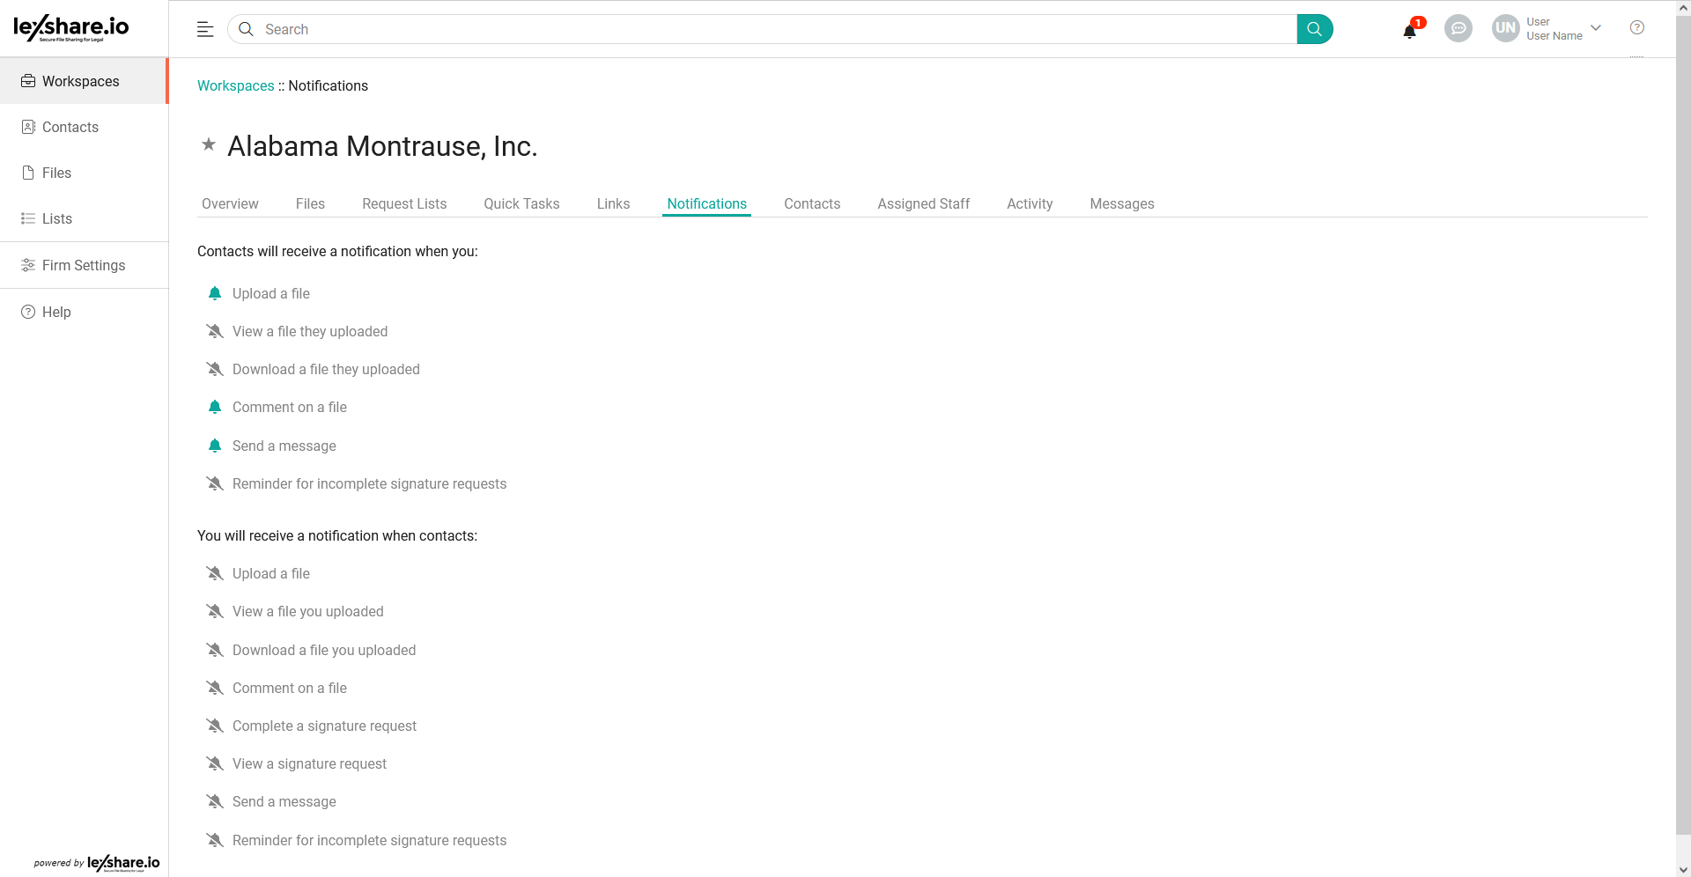Click the teal search magnifier button

1314,29
